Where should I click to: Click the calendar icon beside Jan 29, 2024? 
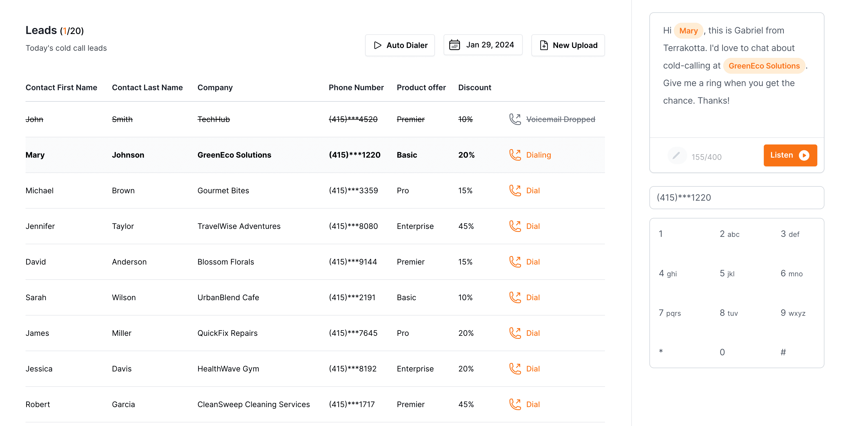click(454, 45)
